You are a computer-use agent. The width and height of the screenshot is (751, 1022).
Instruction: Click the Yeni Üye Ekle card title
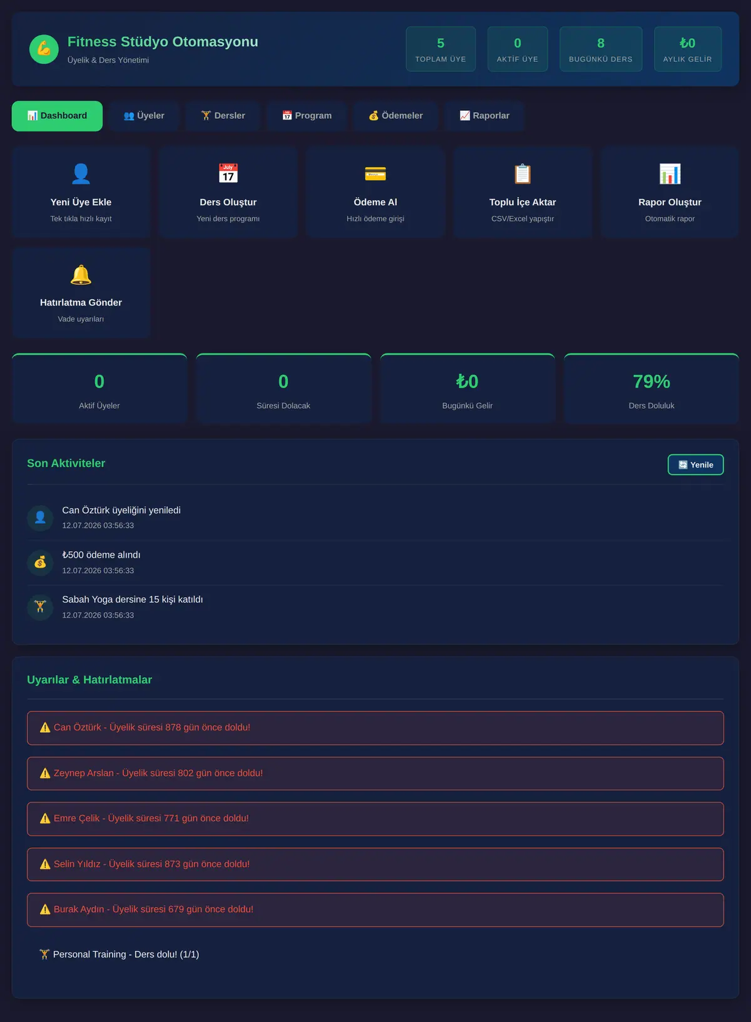click(81, 202)
